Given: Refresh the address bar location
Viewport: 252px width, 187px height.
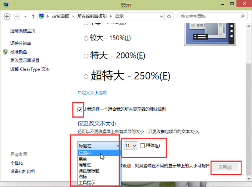Looking at the screenshot, I should [169, 16].
